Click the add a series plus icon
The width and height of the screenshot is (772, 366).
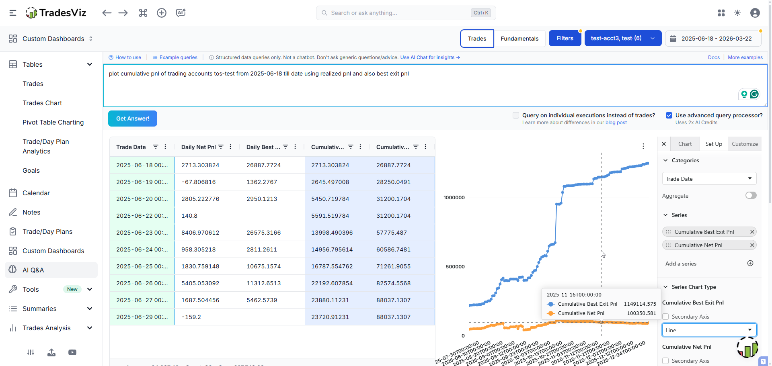click(750, 264)
